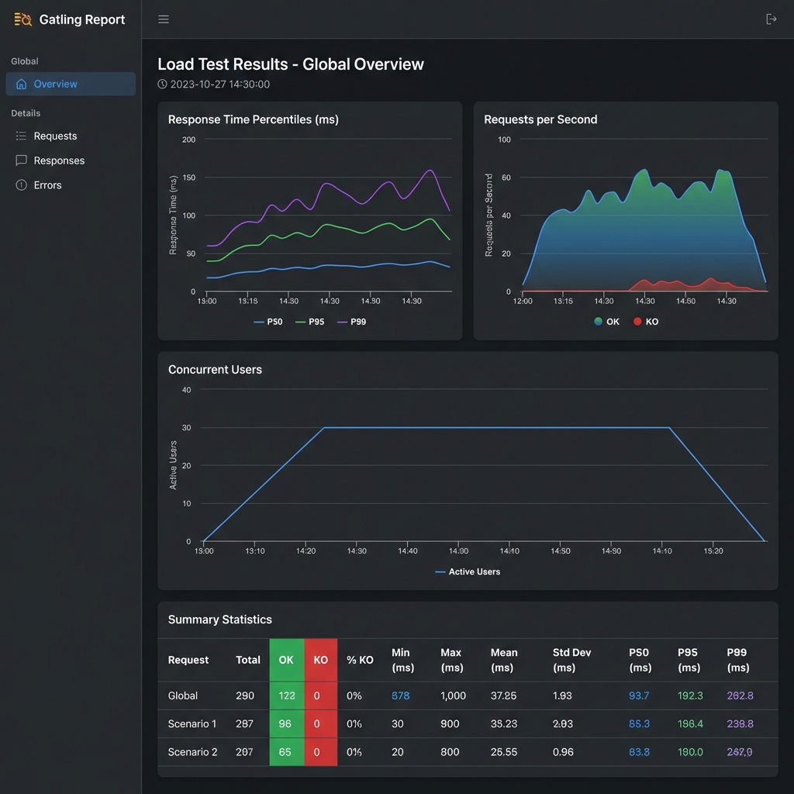Open the Responses page from the sidebar
Viewport: 794px width, 794px height.
click(58, 161)
